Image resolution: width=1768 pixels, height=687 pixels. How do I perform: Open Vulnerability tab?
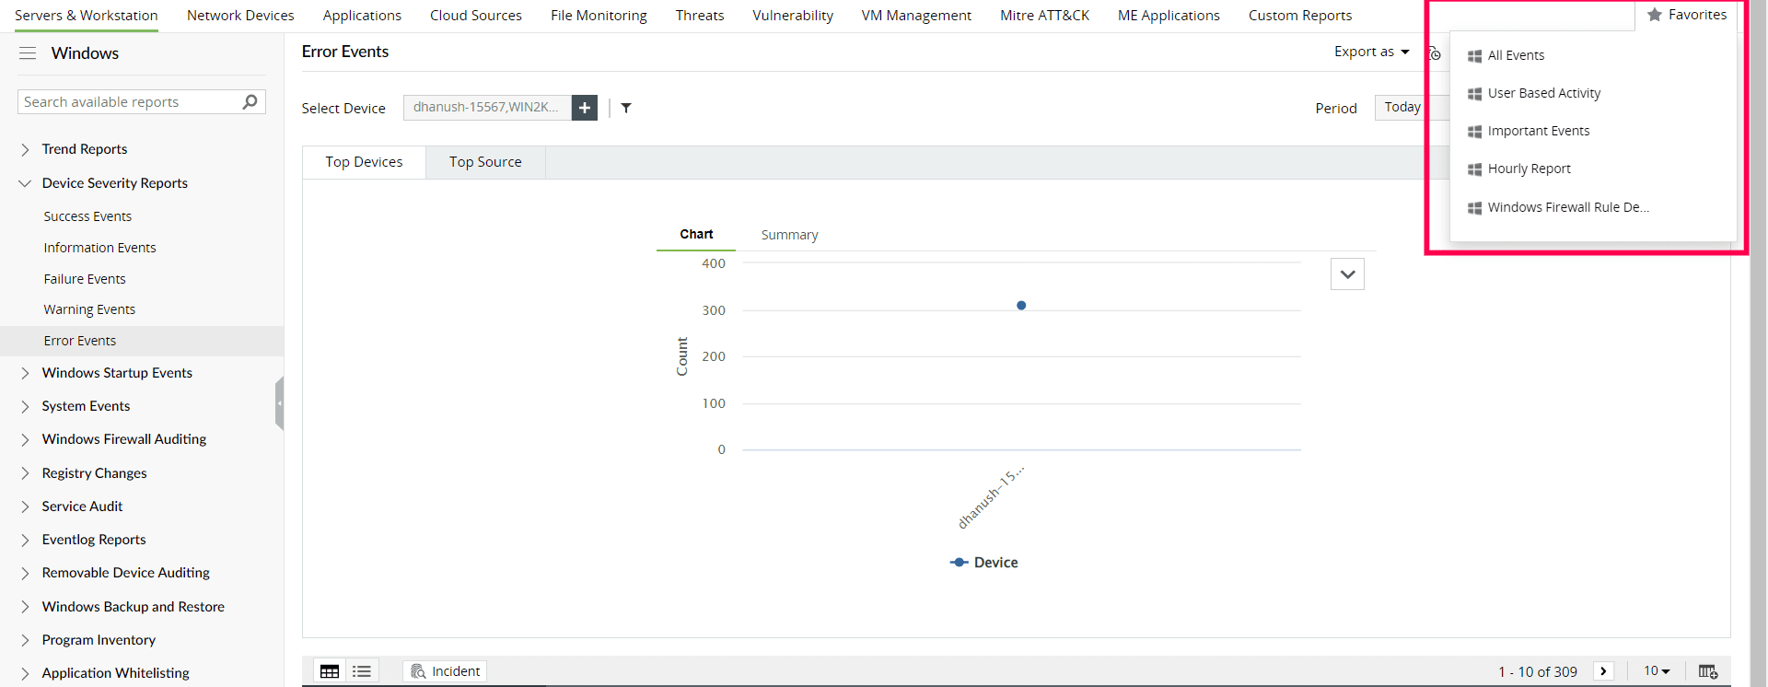793,16
